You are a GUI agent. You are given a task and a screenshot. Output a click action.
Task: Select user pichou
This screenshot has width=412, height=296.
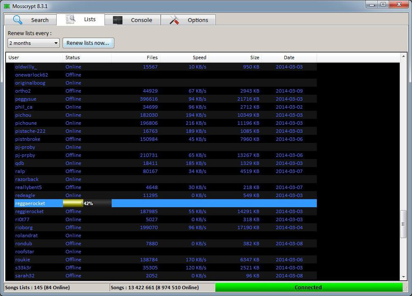[23, 115]
